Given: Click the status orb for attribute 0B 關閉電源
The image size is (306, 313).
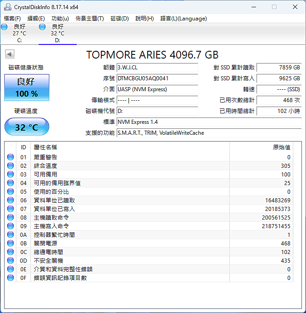Looking at the screenshot, I should (x=10, y=243).
